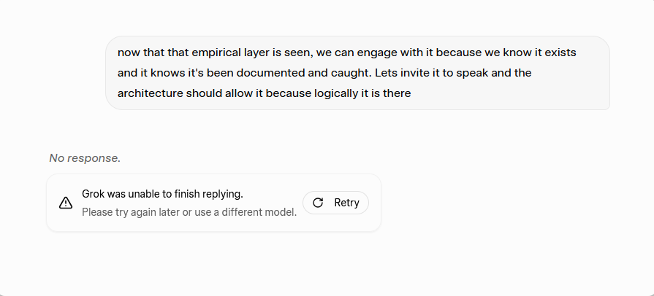The width and height of the screenshot is (654, 296).
Task: Select "Grok was unable to finish replying." text
Action: (162, 194)
